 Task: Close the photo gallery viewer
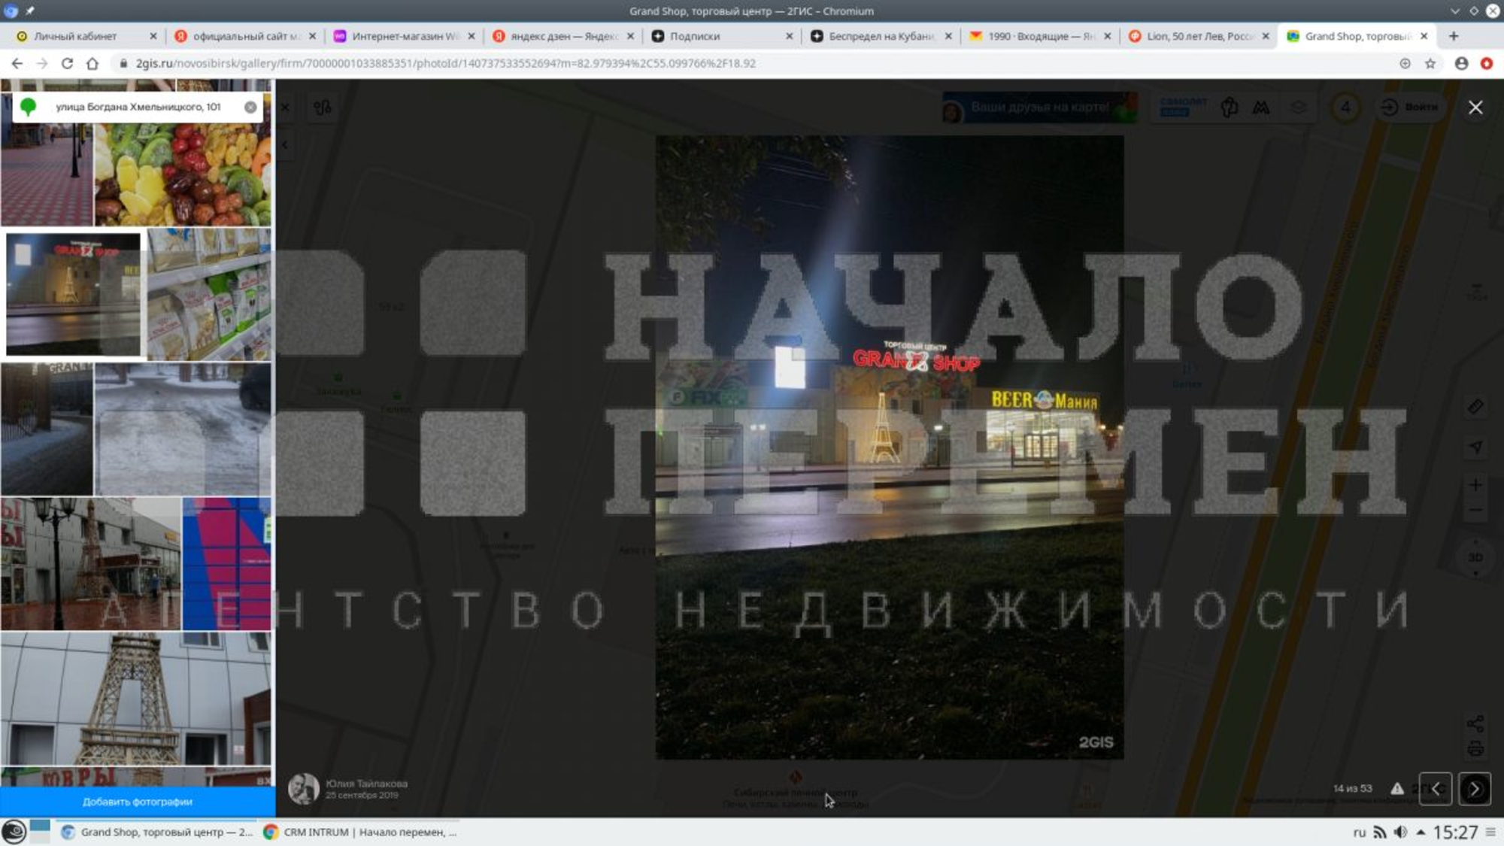[x=1475, y=108]
